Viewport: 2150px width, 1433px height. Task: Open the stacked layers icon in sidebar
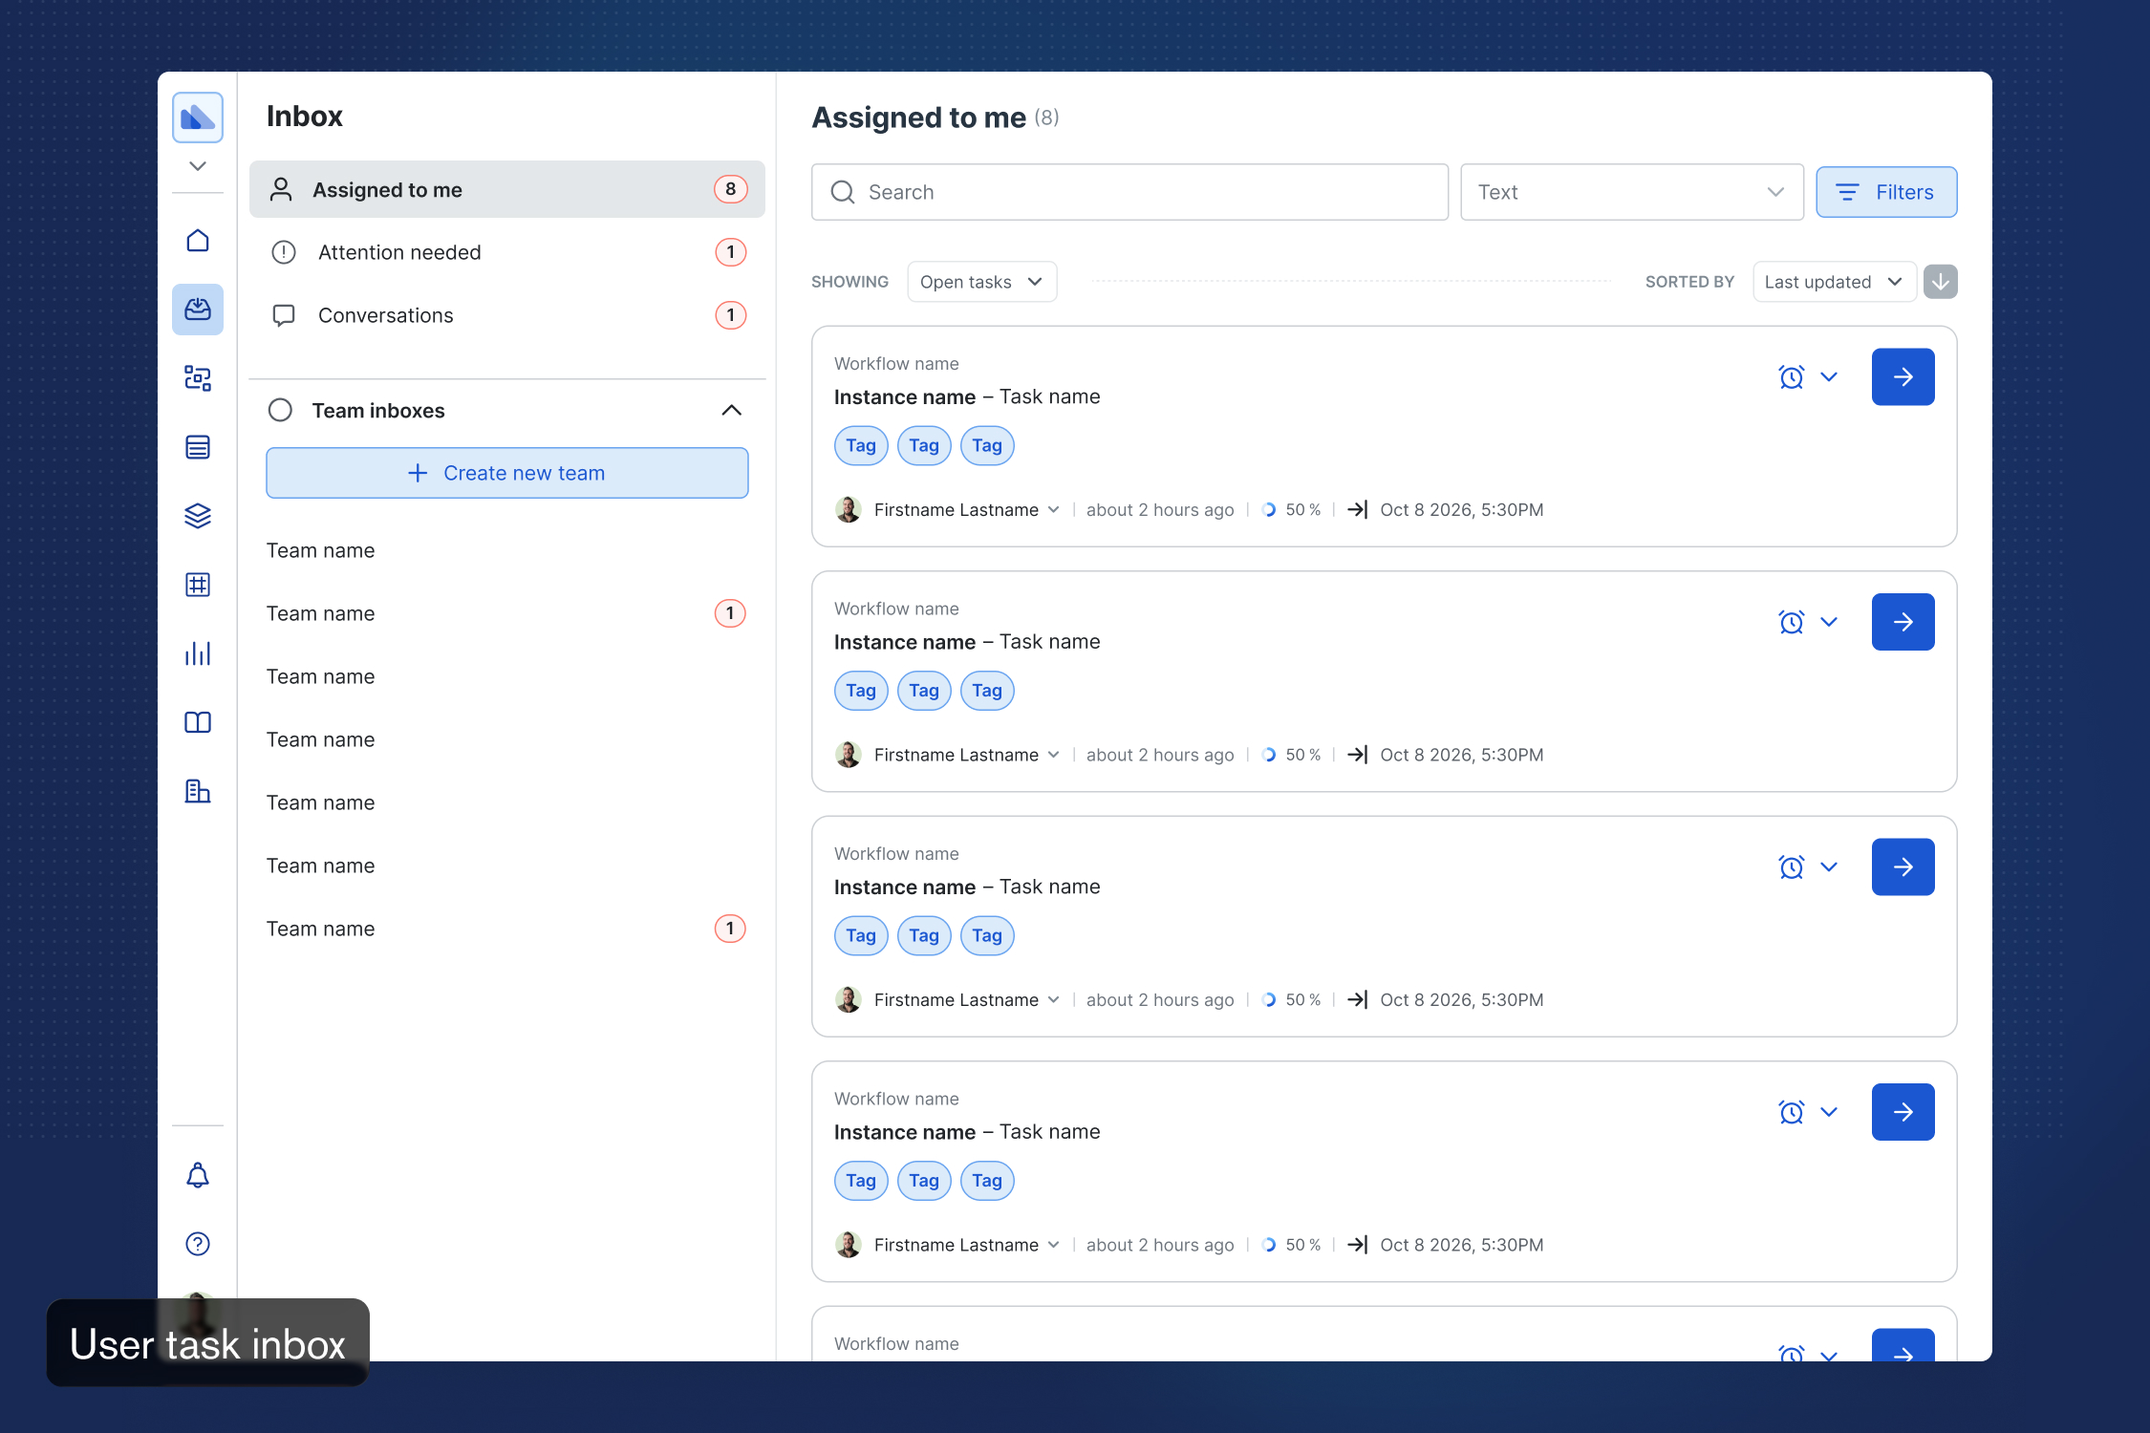[x=198, y=516]
